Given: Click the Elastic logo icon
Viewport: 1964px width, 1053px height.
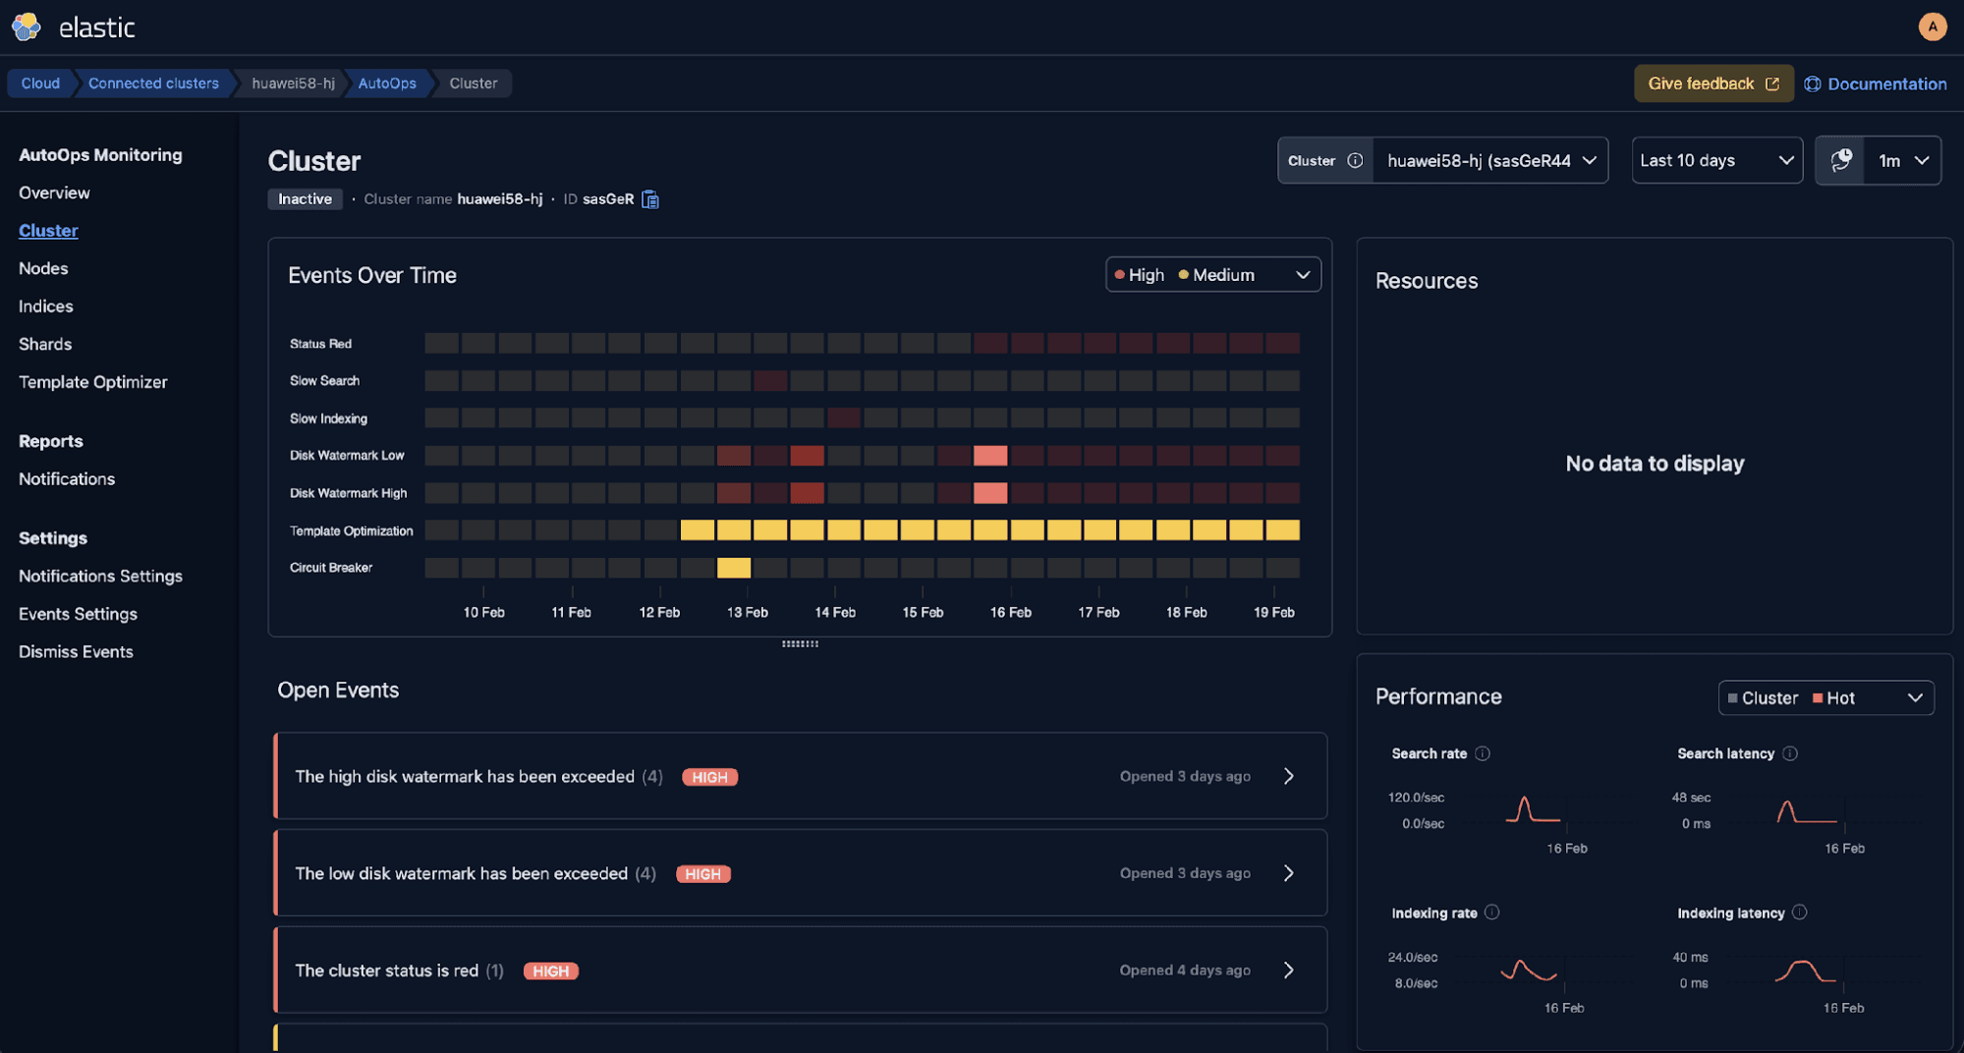Looking at the screenshot, I should click(27, 27).
